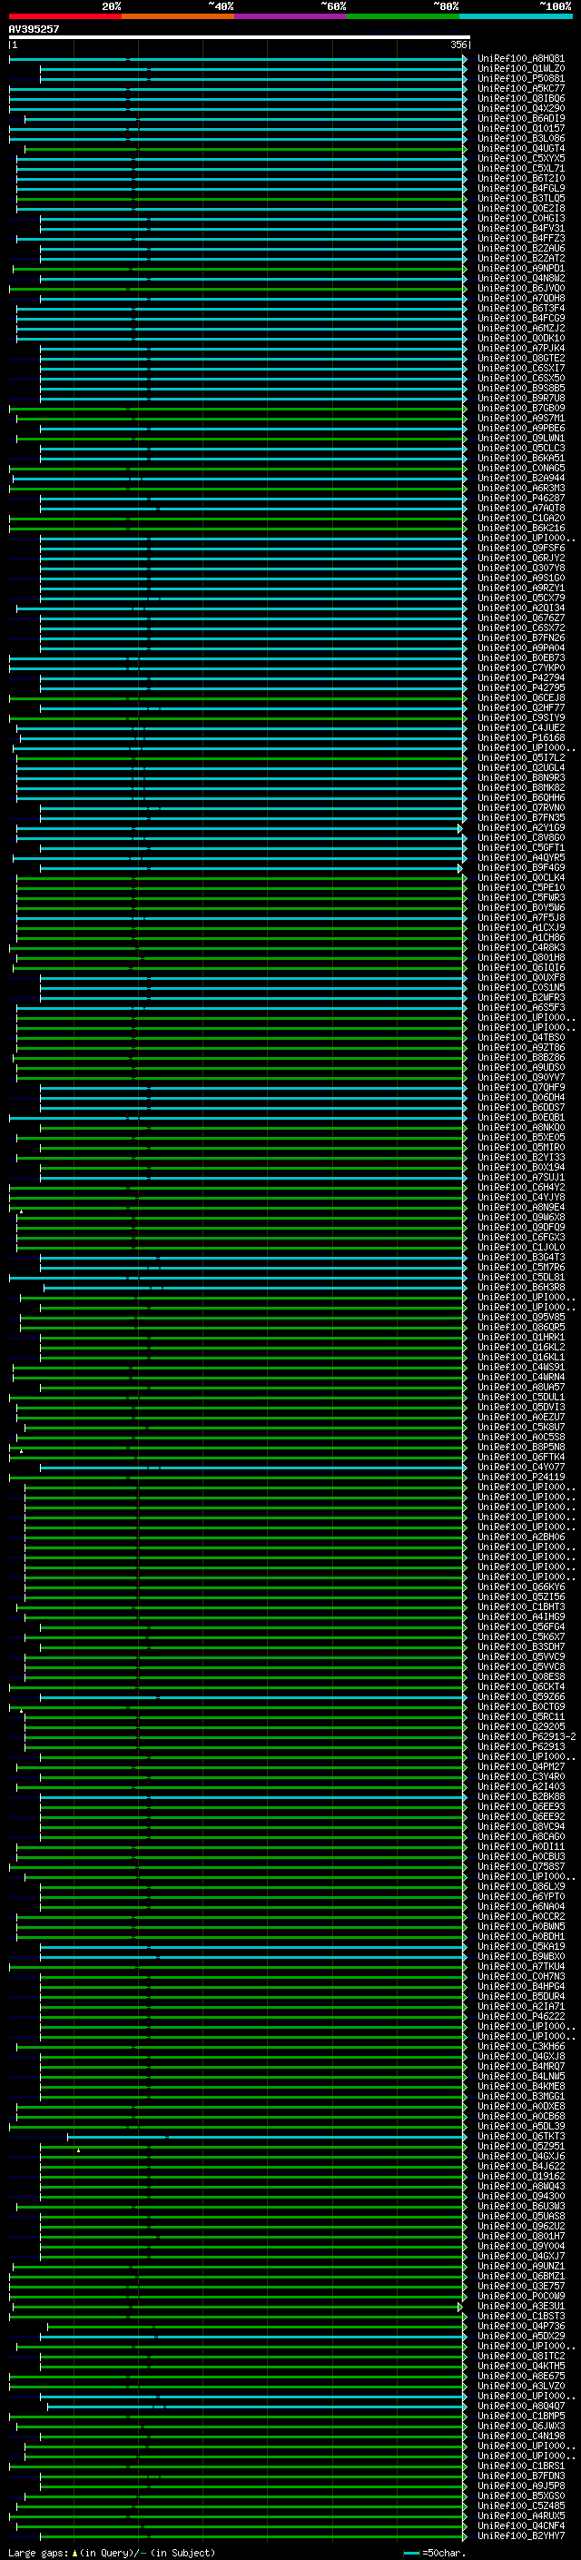Select label UniRef100_B2YHY7
The width and height of the screenshot is (581, 2560).
(521, 2535)
